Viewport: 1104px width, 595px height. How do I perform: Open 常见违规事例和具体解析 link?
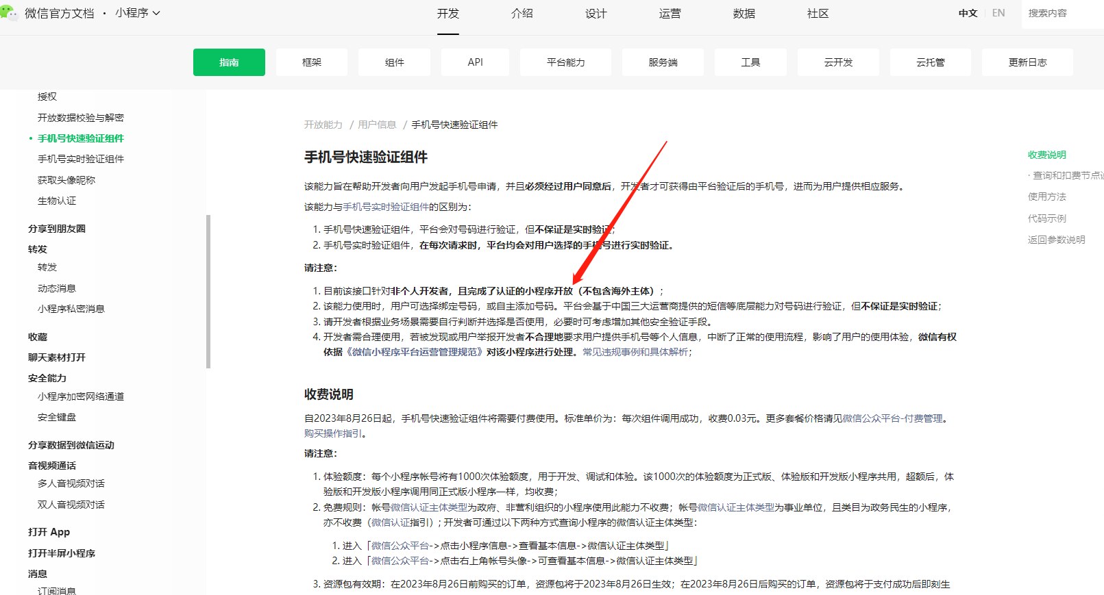tap(635, 352)
